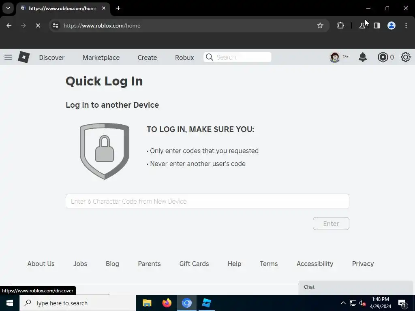Bookmark this page with the star

tap(320, 26)
